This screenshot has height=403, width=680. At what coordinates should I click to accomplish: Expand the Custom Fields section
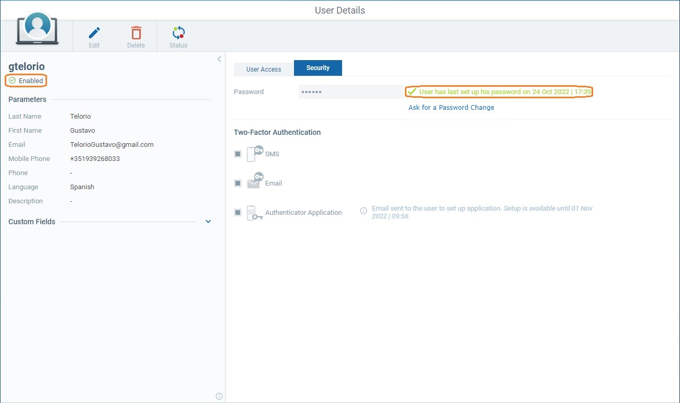coord(208,221)
